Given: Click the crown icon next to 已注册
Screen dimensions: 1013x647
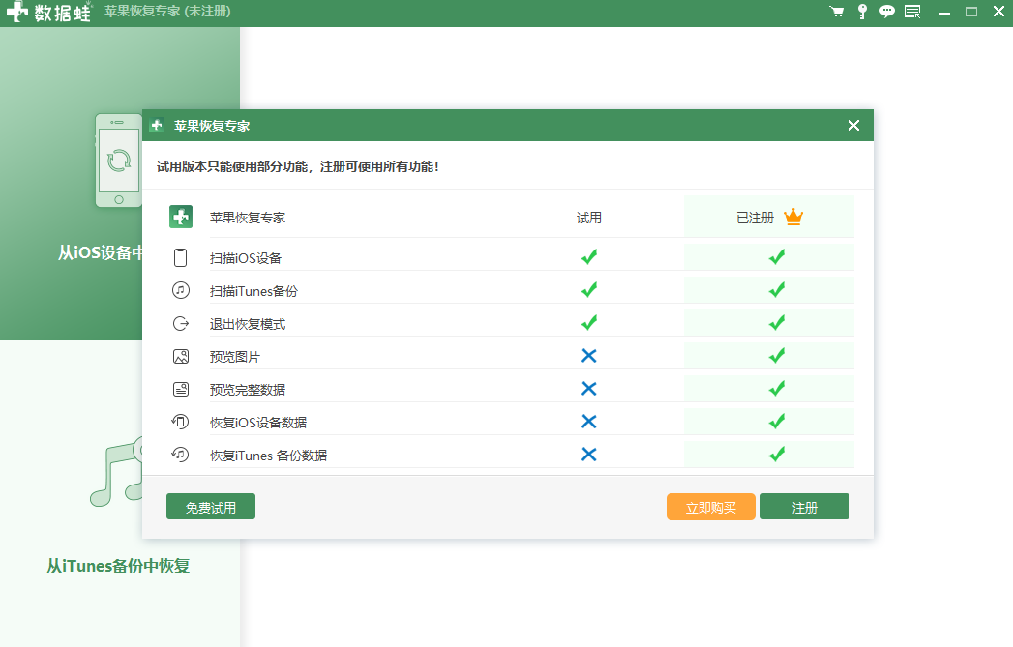Looking at the screenshot, I should (793, 218).
